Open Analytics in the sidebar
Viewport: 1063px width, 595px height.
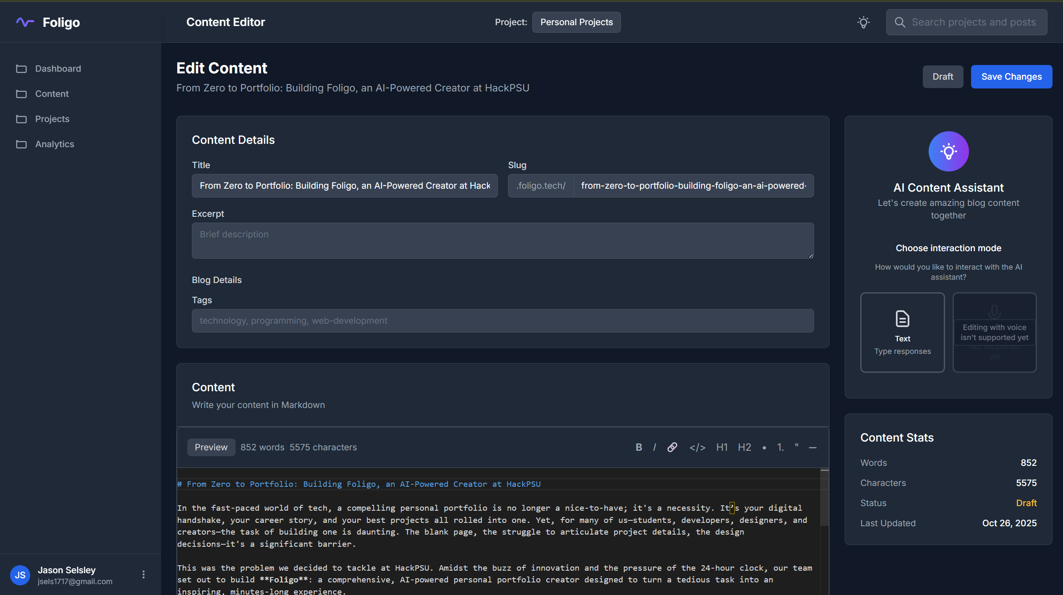[55, 144]
